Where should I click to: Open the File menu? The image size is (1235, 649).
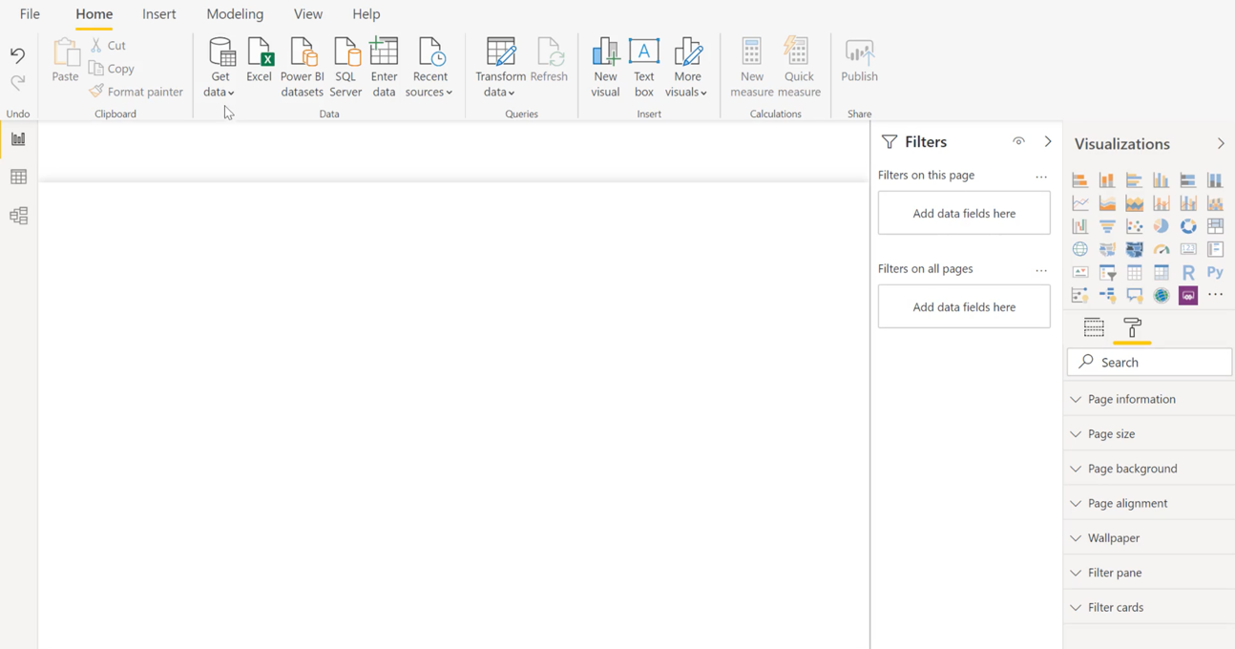[x=30, y=14]
